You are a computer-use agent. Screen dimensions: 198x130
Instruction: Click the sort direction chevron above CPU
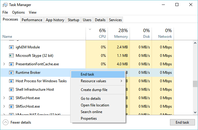(90, 29)
